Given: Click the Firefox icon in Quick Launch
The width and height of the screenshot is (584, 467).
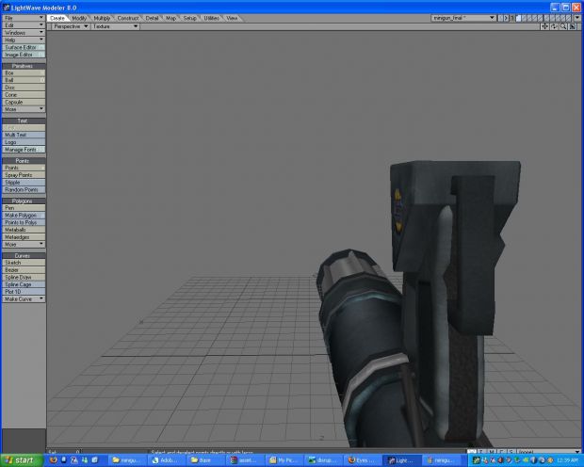Looking at the screenshot, I should pyautogui.click(x=54, y=459).
